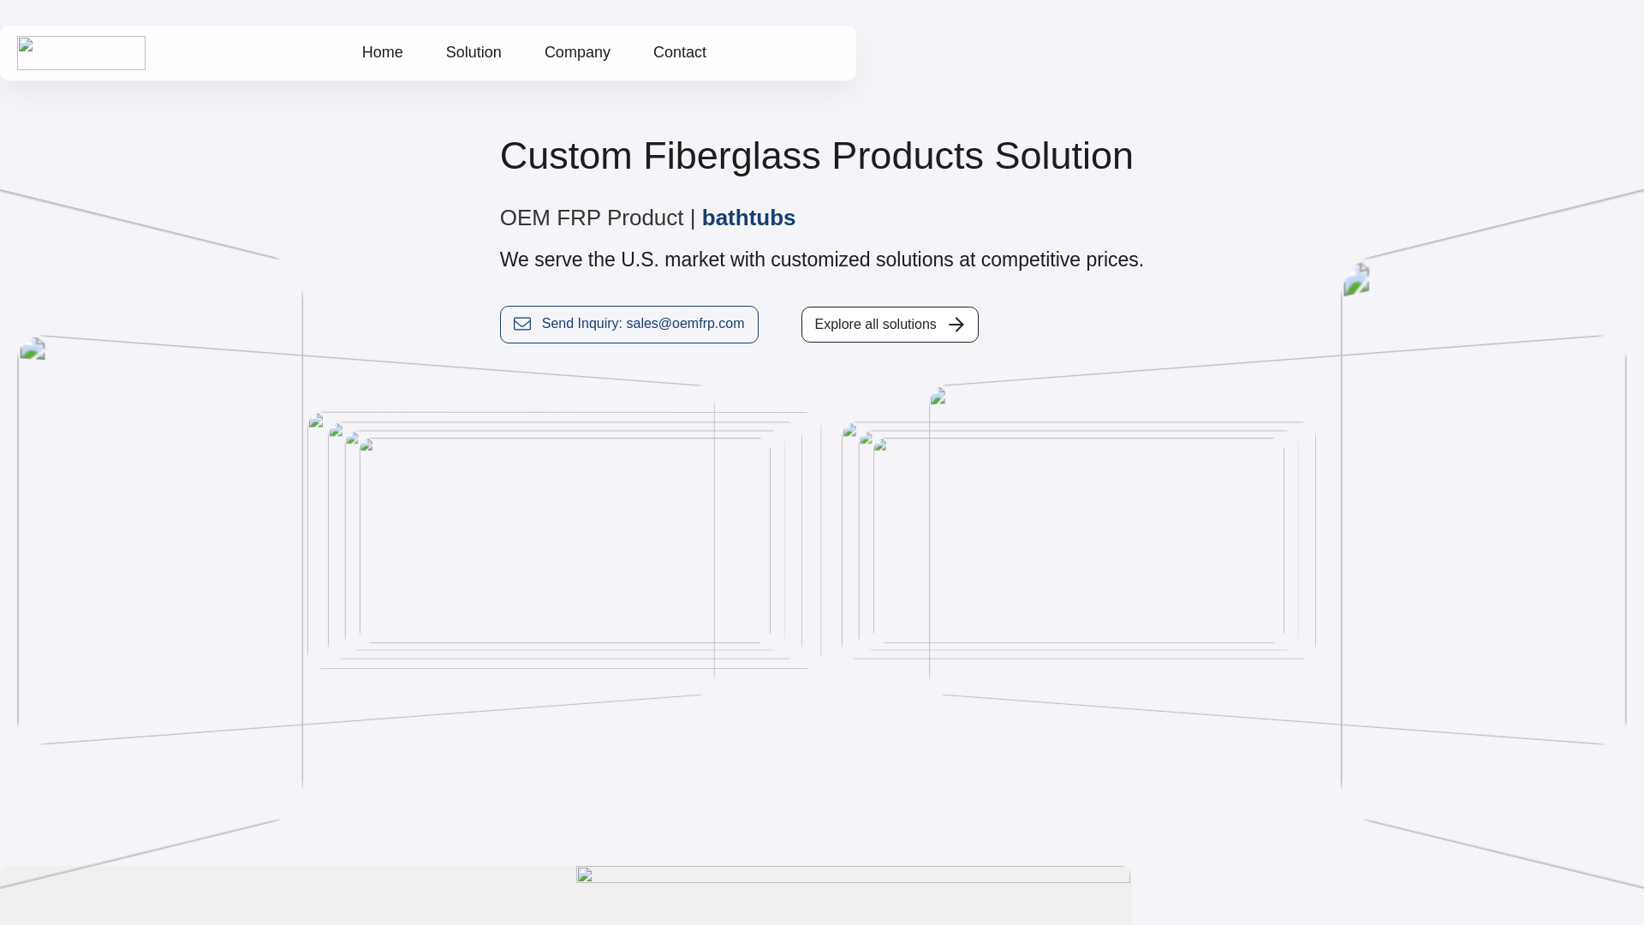The image size is (1644, 925).
Task: Click the site logo image
Action: pyautogui.click(x=81, y=53)
